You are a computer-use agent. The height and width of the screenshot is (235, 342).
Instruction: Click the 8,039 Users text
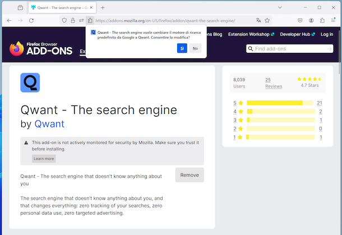239,83
